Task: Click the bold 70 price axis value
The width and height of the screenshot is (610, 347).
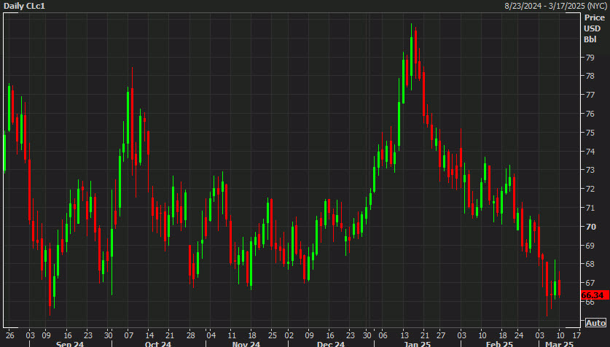Action: (x=590, y=227)
